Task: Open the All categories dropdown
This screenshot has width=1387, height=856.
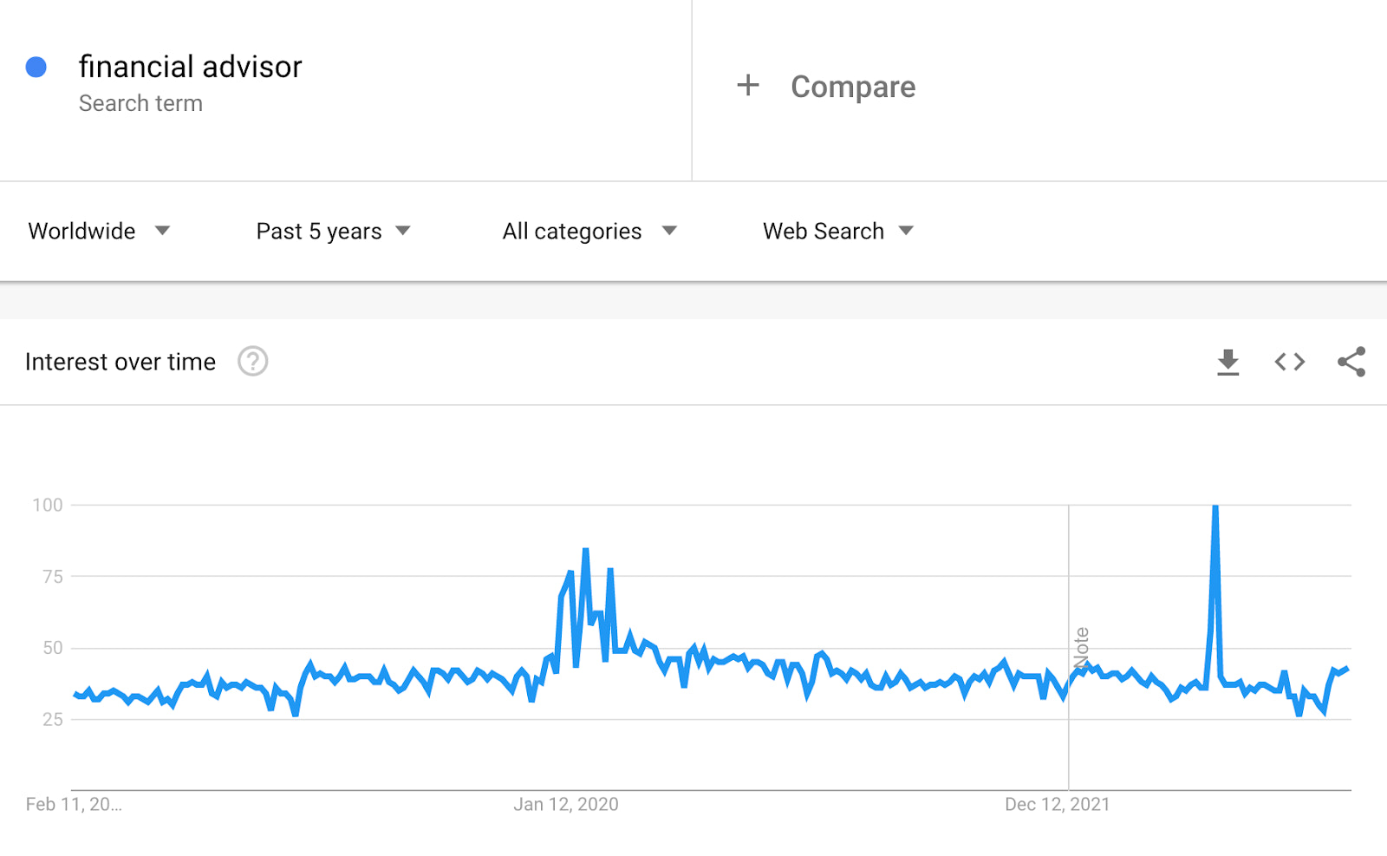Action: pos(588,231)
